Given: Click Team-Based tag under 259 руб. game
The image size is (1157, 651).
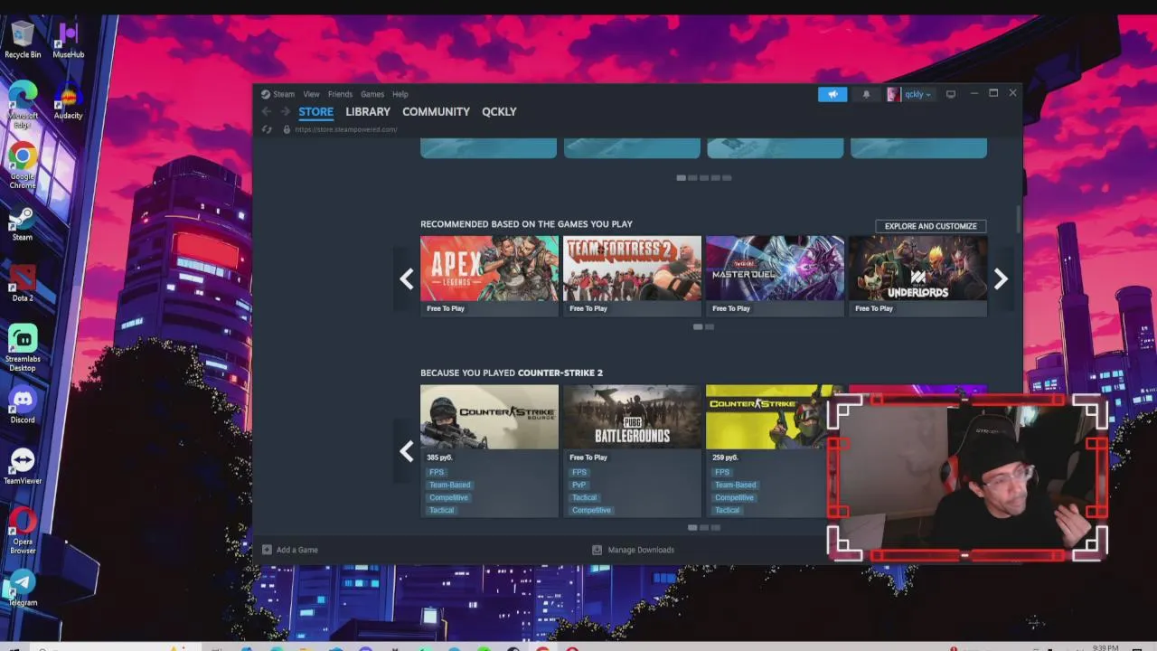Looking at the screenshot, I should click(735, 485).
